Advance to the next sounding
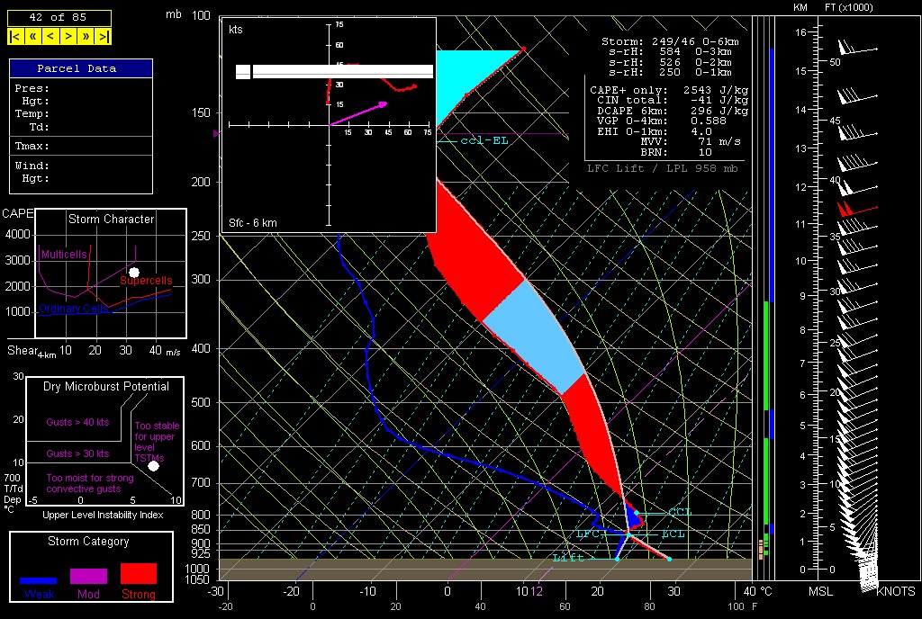Screen dimensions: 922x619 (x=68, y=36)
